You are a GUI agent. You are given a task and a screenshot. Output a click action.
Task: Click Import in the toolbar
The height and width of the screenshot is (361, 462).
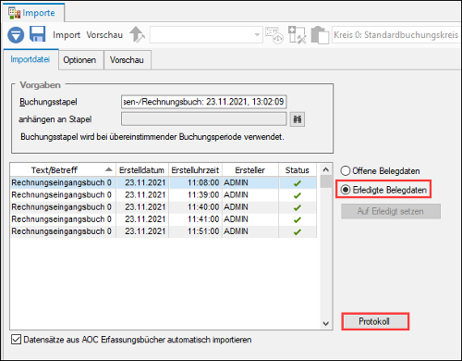(x=67, y=35)
